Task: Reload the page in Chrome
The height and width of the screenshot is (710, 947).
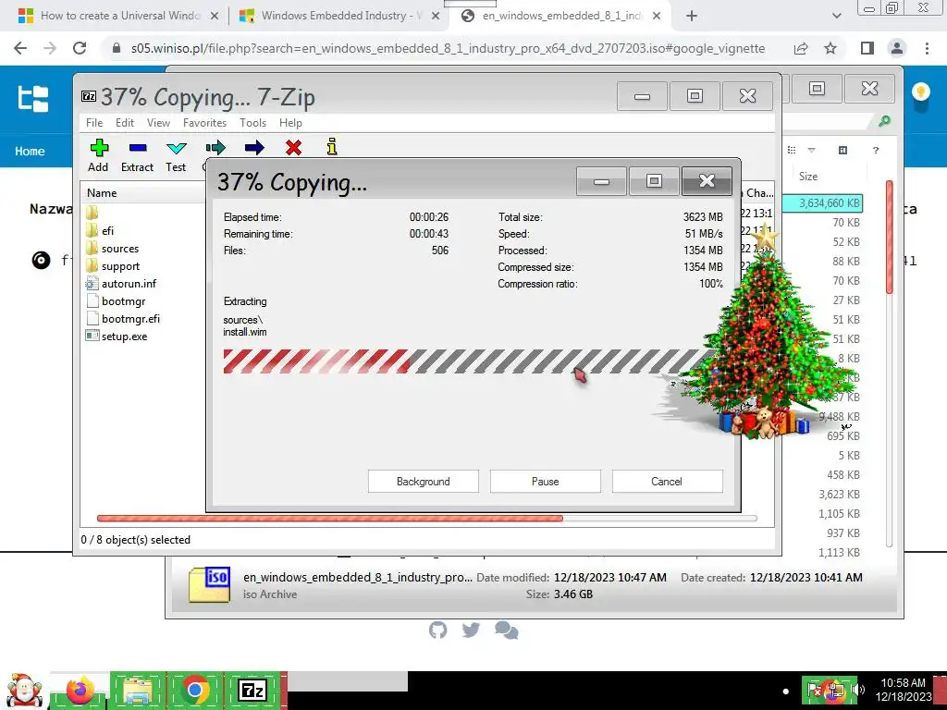Action: (x=80, y=48)
